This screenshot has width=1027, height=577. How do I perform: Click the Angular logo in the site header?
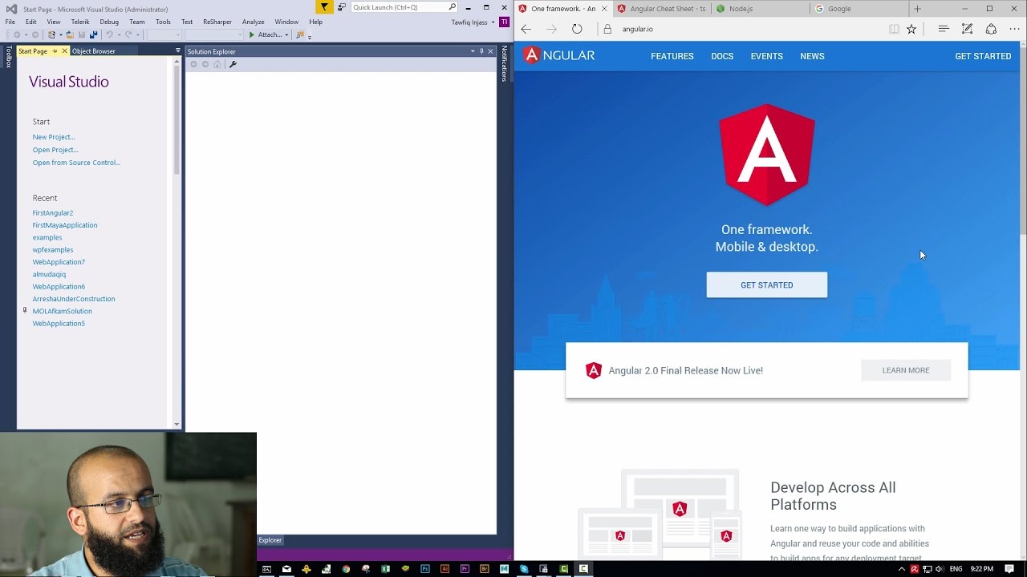[x=559, y=55]
